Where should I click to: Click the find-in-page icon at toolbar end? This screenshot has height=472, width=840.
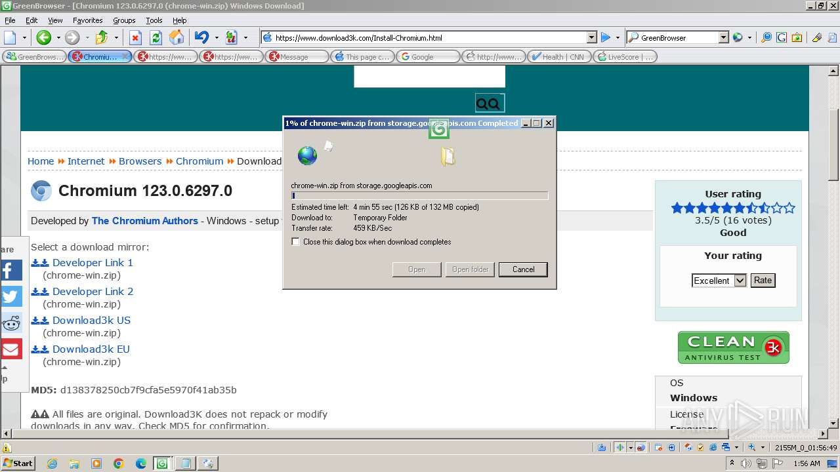point(831,37)
